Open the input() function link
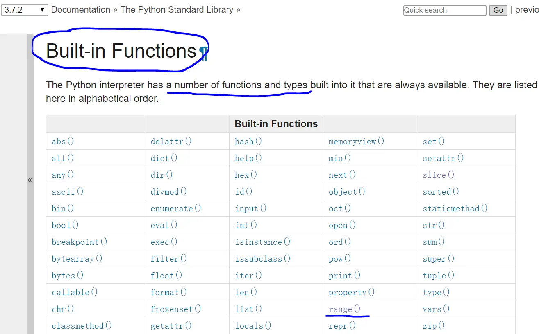 [251, 208]
